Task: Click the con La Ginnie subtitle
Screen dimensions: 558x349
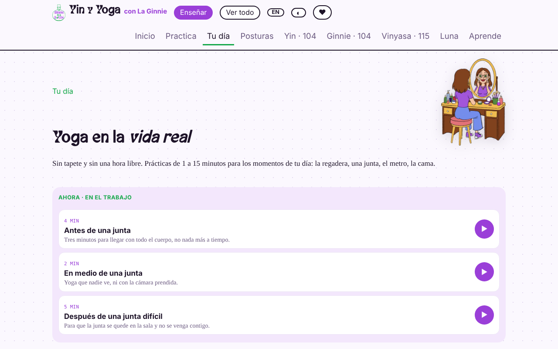Action: pos(146,11)
